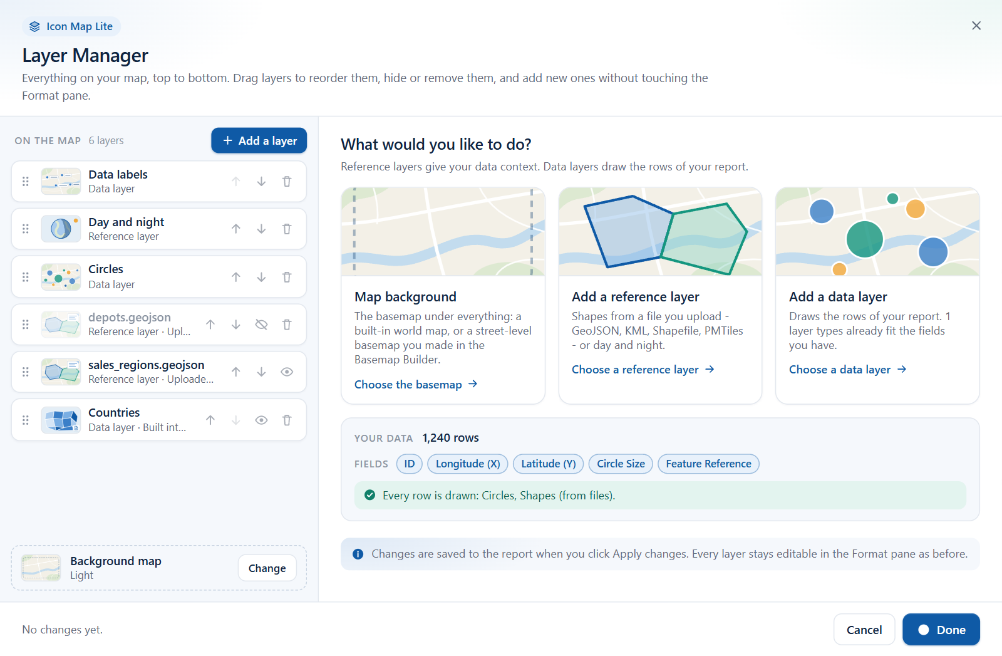This screenshot has height=656, width=1002.
Task: Select the Longitude (X) field chip
Action: 468,464
